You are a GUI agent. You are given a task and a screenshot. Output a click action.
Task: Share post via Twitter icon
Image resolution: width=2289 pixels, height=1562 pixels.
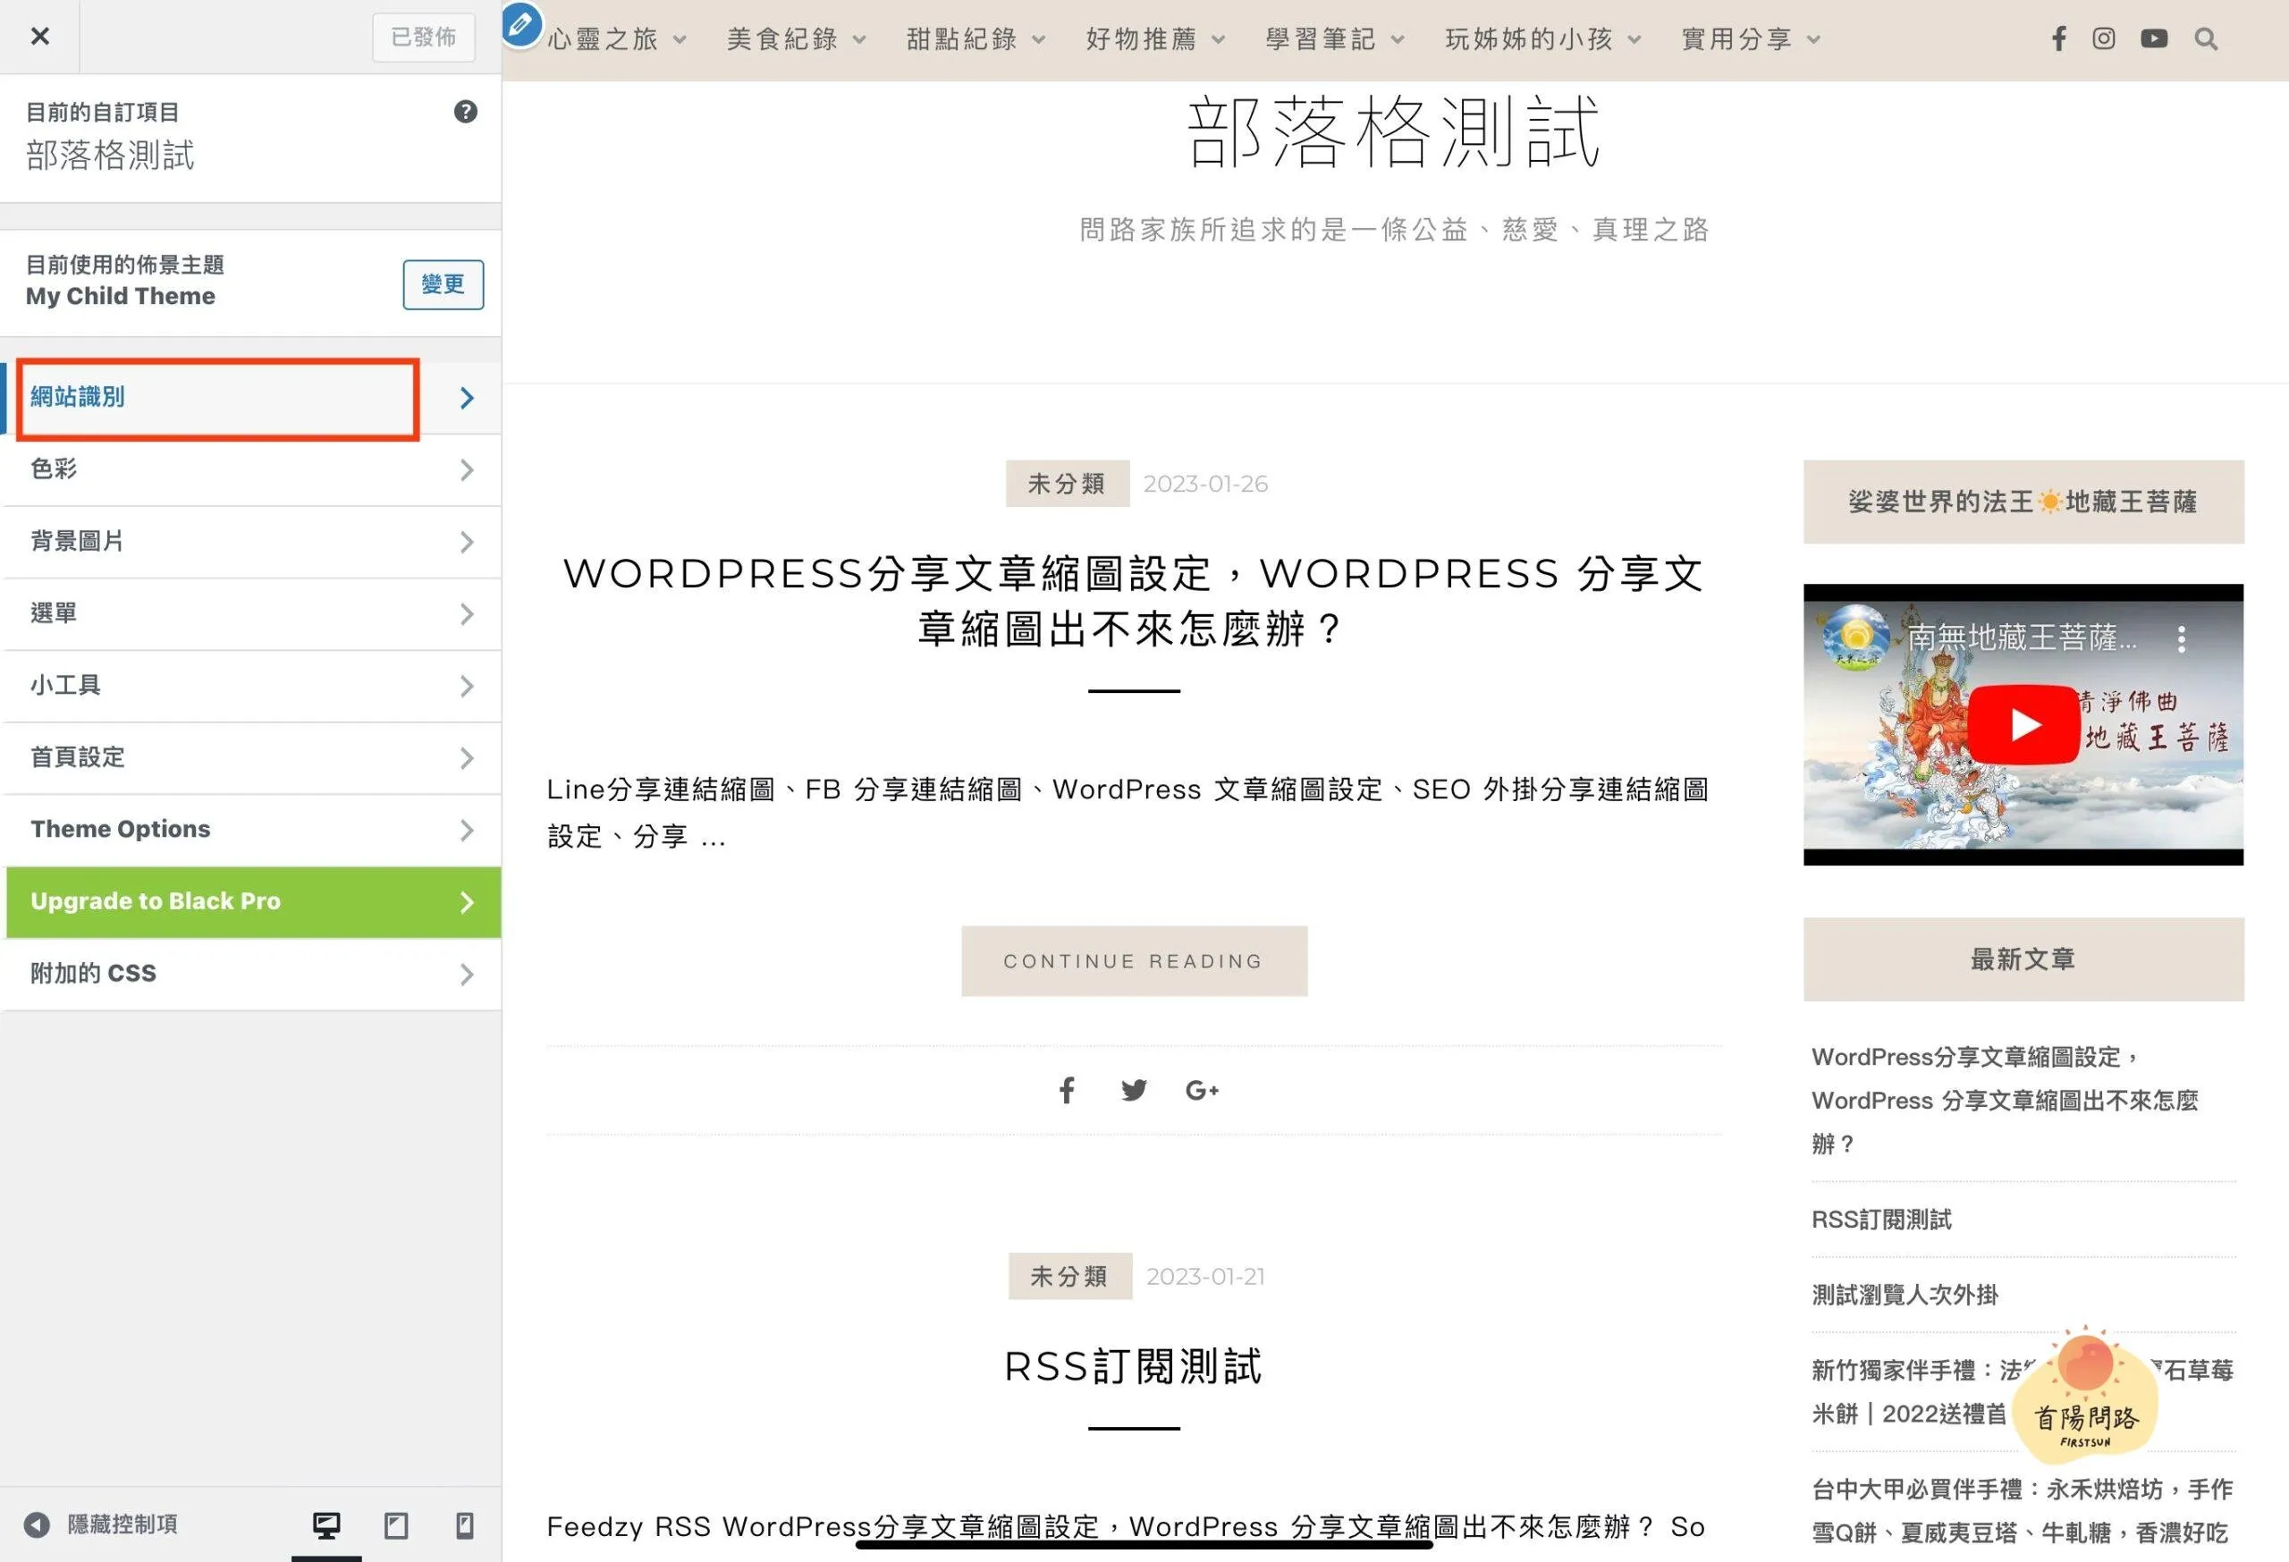(1134, 1090)
